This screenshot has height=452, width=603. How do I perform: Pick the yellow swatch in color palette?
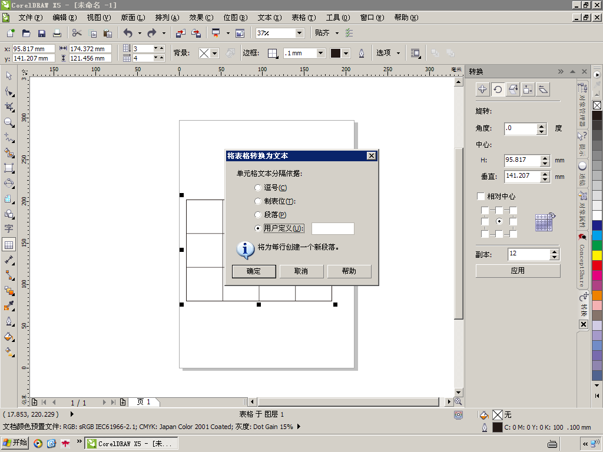click(597, 255)
